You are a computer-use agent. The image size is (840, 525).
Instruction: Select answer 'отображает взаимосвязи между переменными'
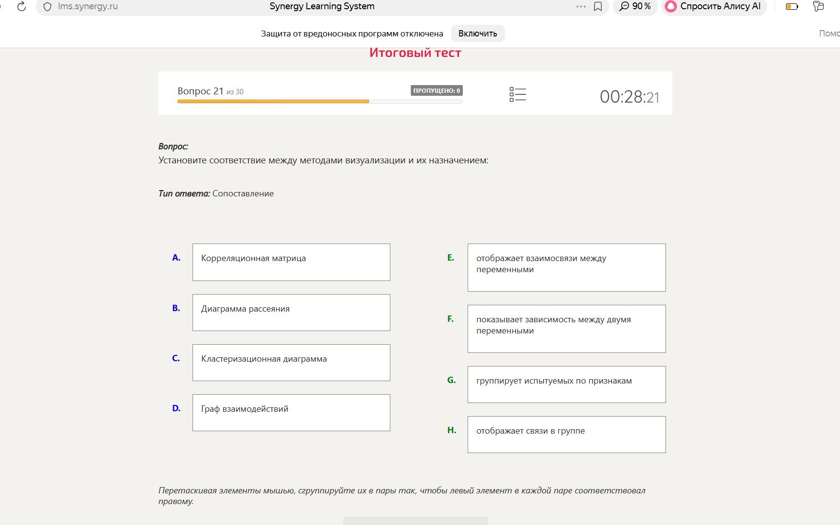click(x=566, y=267)
